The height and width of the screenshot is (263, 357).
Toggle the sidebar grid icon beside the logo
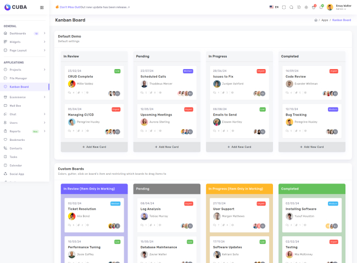pyautogui.click(x=42, y=7)
